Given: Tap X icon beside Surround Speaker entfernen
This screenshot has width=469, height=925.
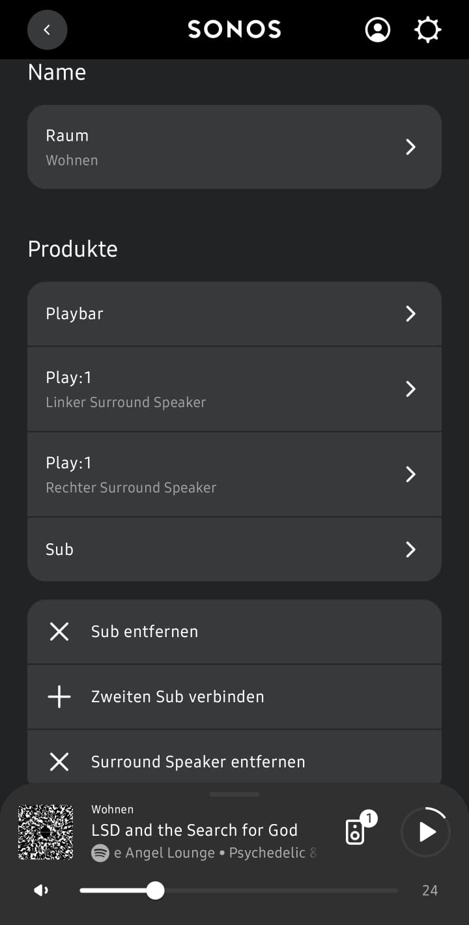Looking at the screenshot, I should point(59,761).
